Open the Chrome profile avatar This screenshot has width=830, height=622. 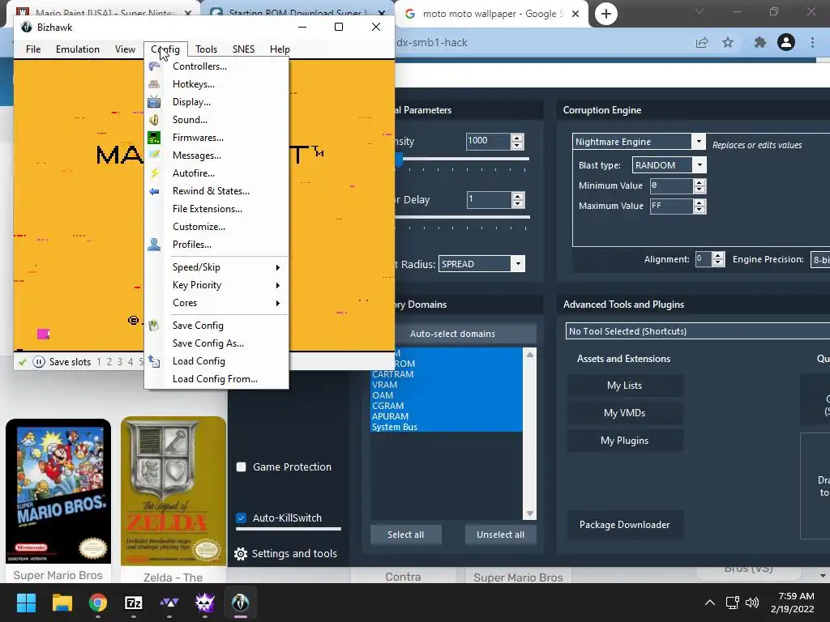[x=786, y=42]
